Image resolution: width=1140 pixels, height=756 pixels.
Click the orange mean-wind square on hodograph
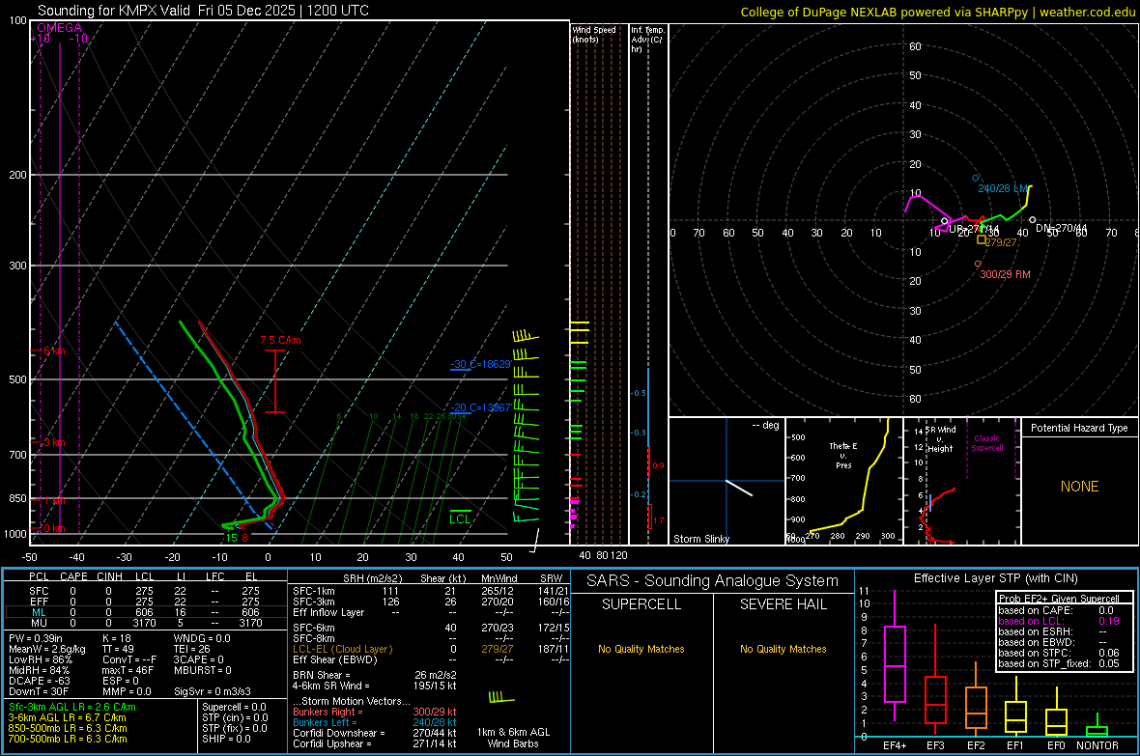982,239
